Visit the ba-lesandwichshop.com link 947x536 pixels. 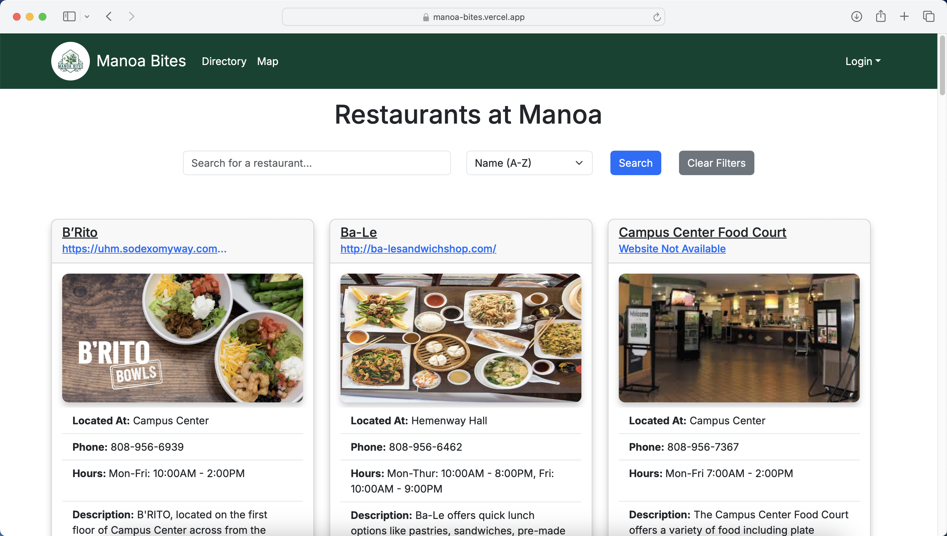[418, 249]
